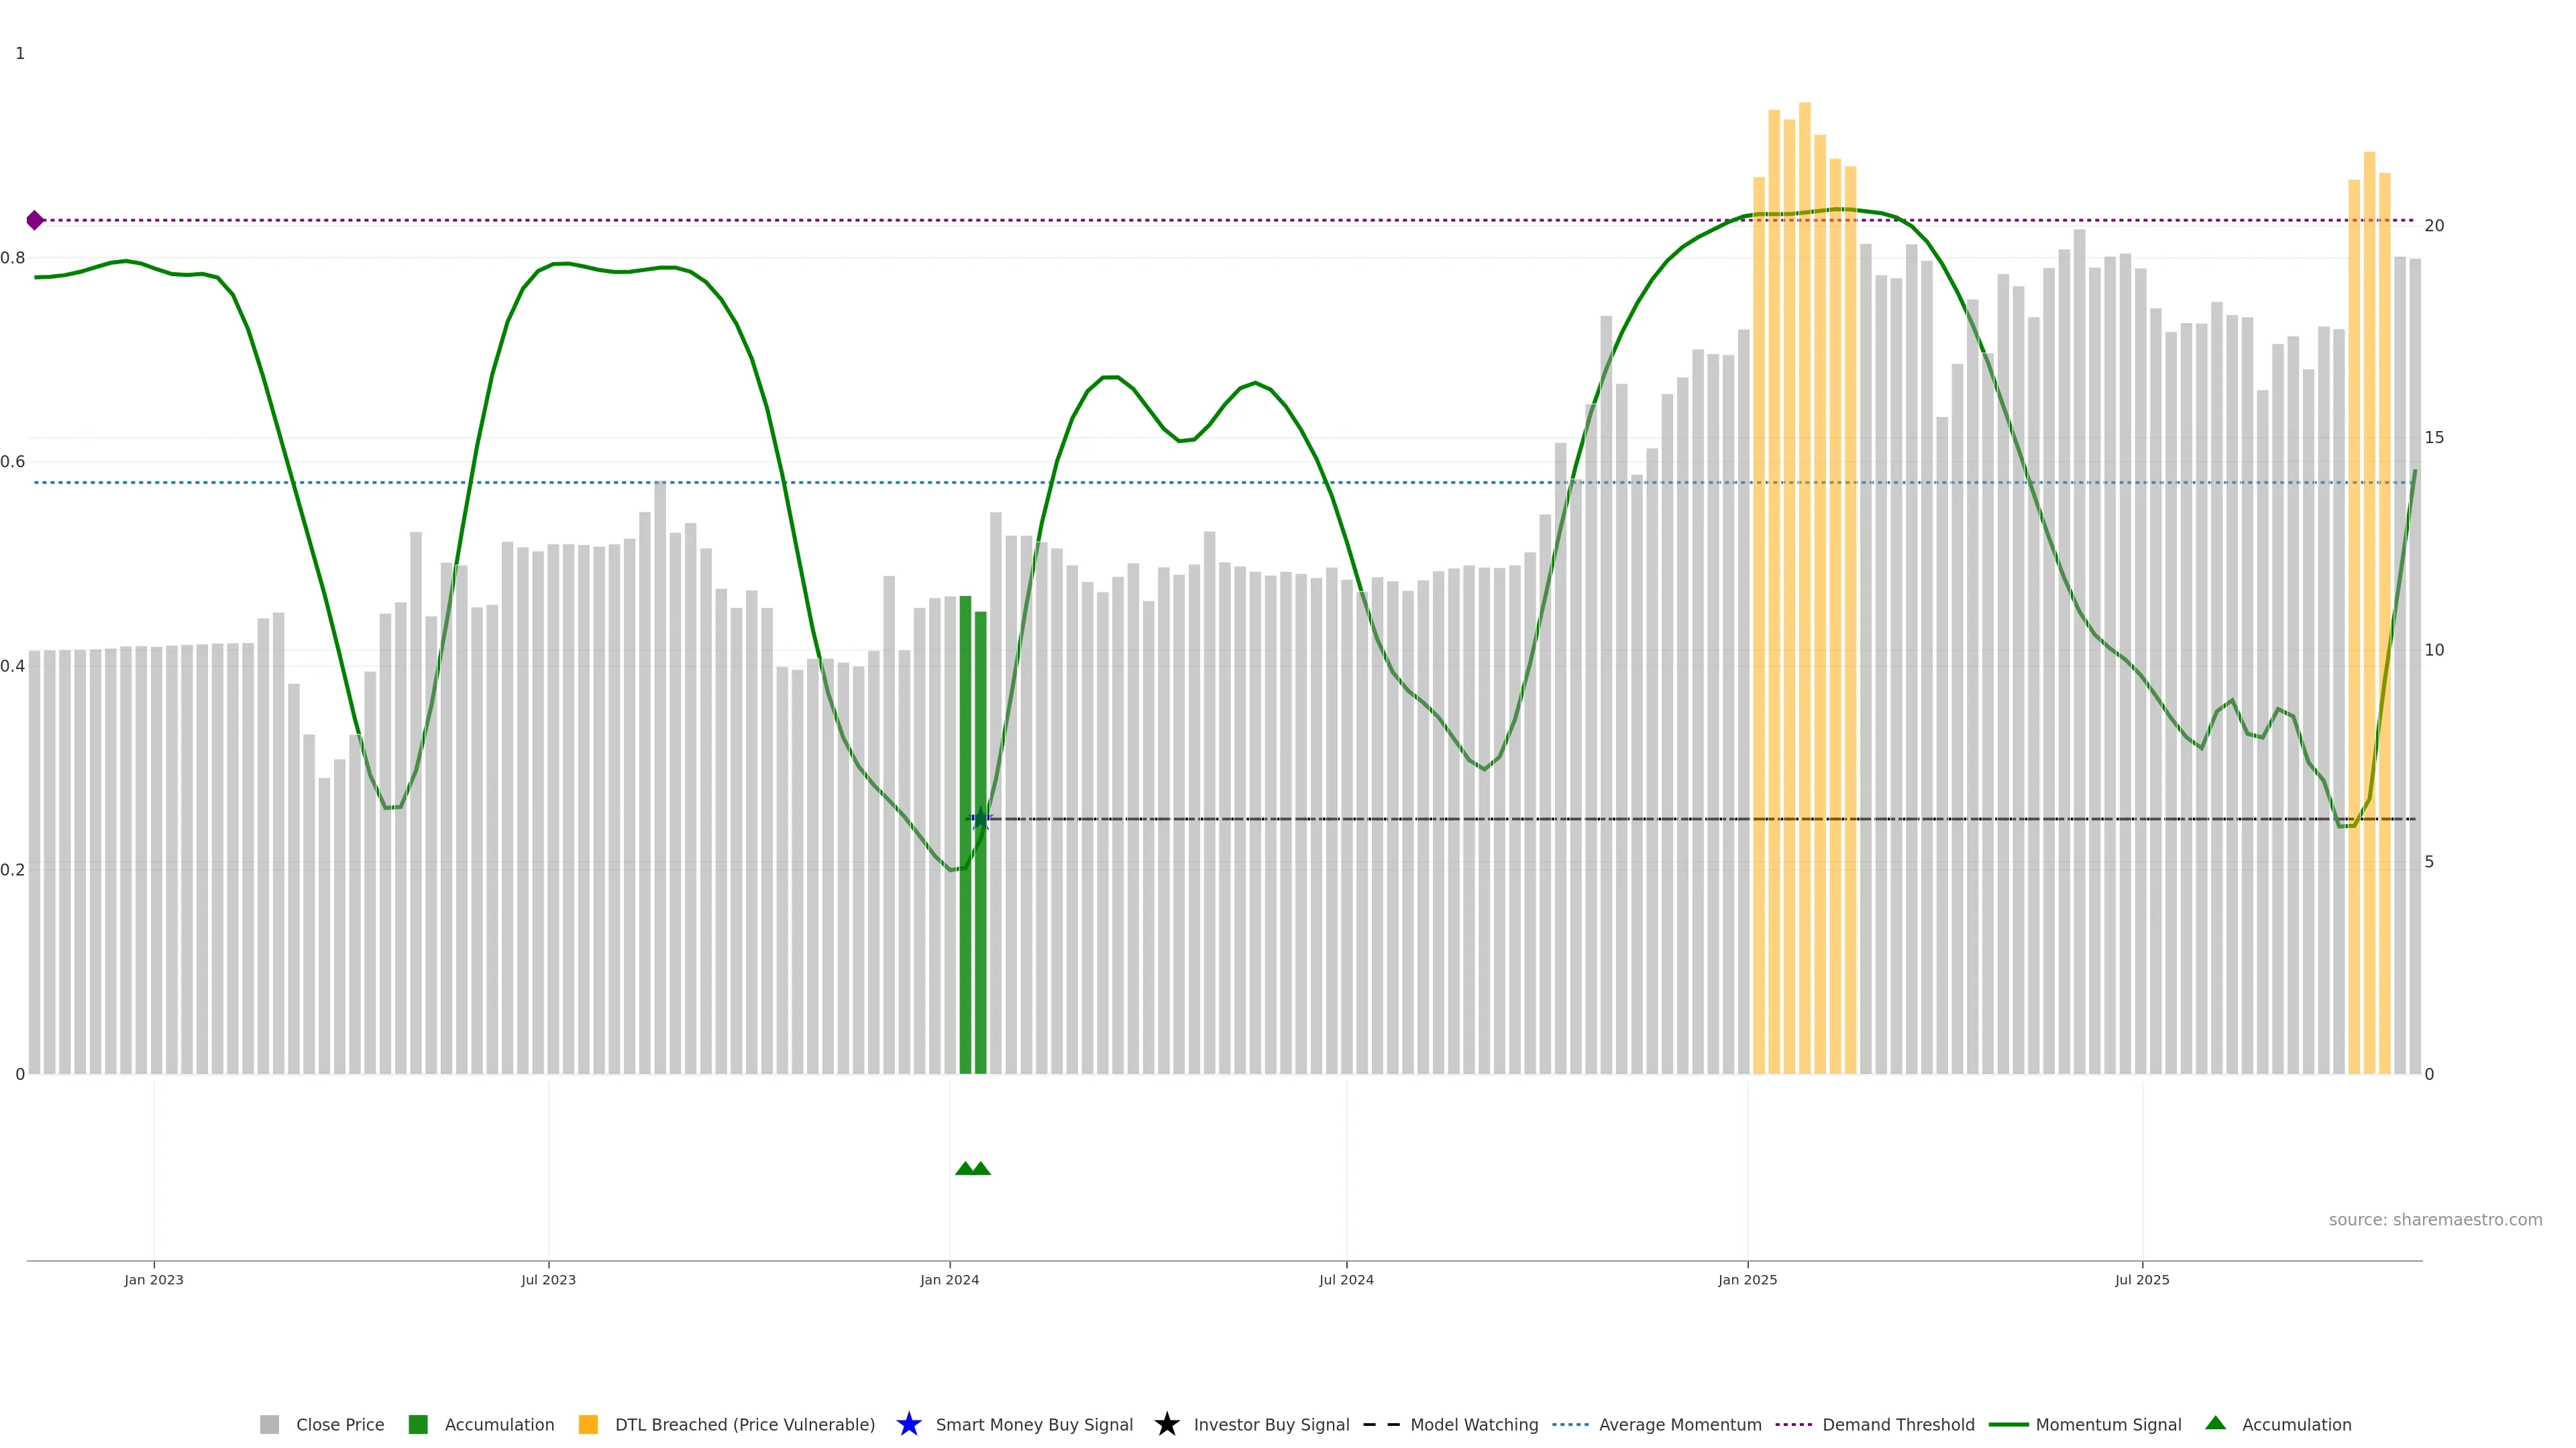2576x1448 pixels.
Task: Click the orange DTL Breached legend swatch
Action: (588, 1424)
